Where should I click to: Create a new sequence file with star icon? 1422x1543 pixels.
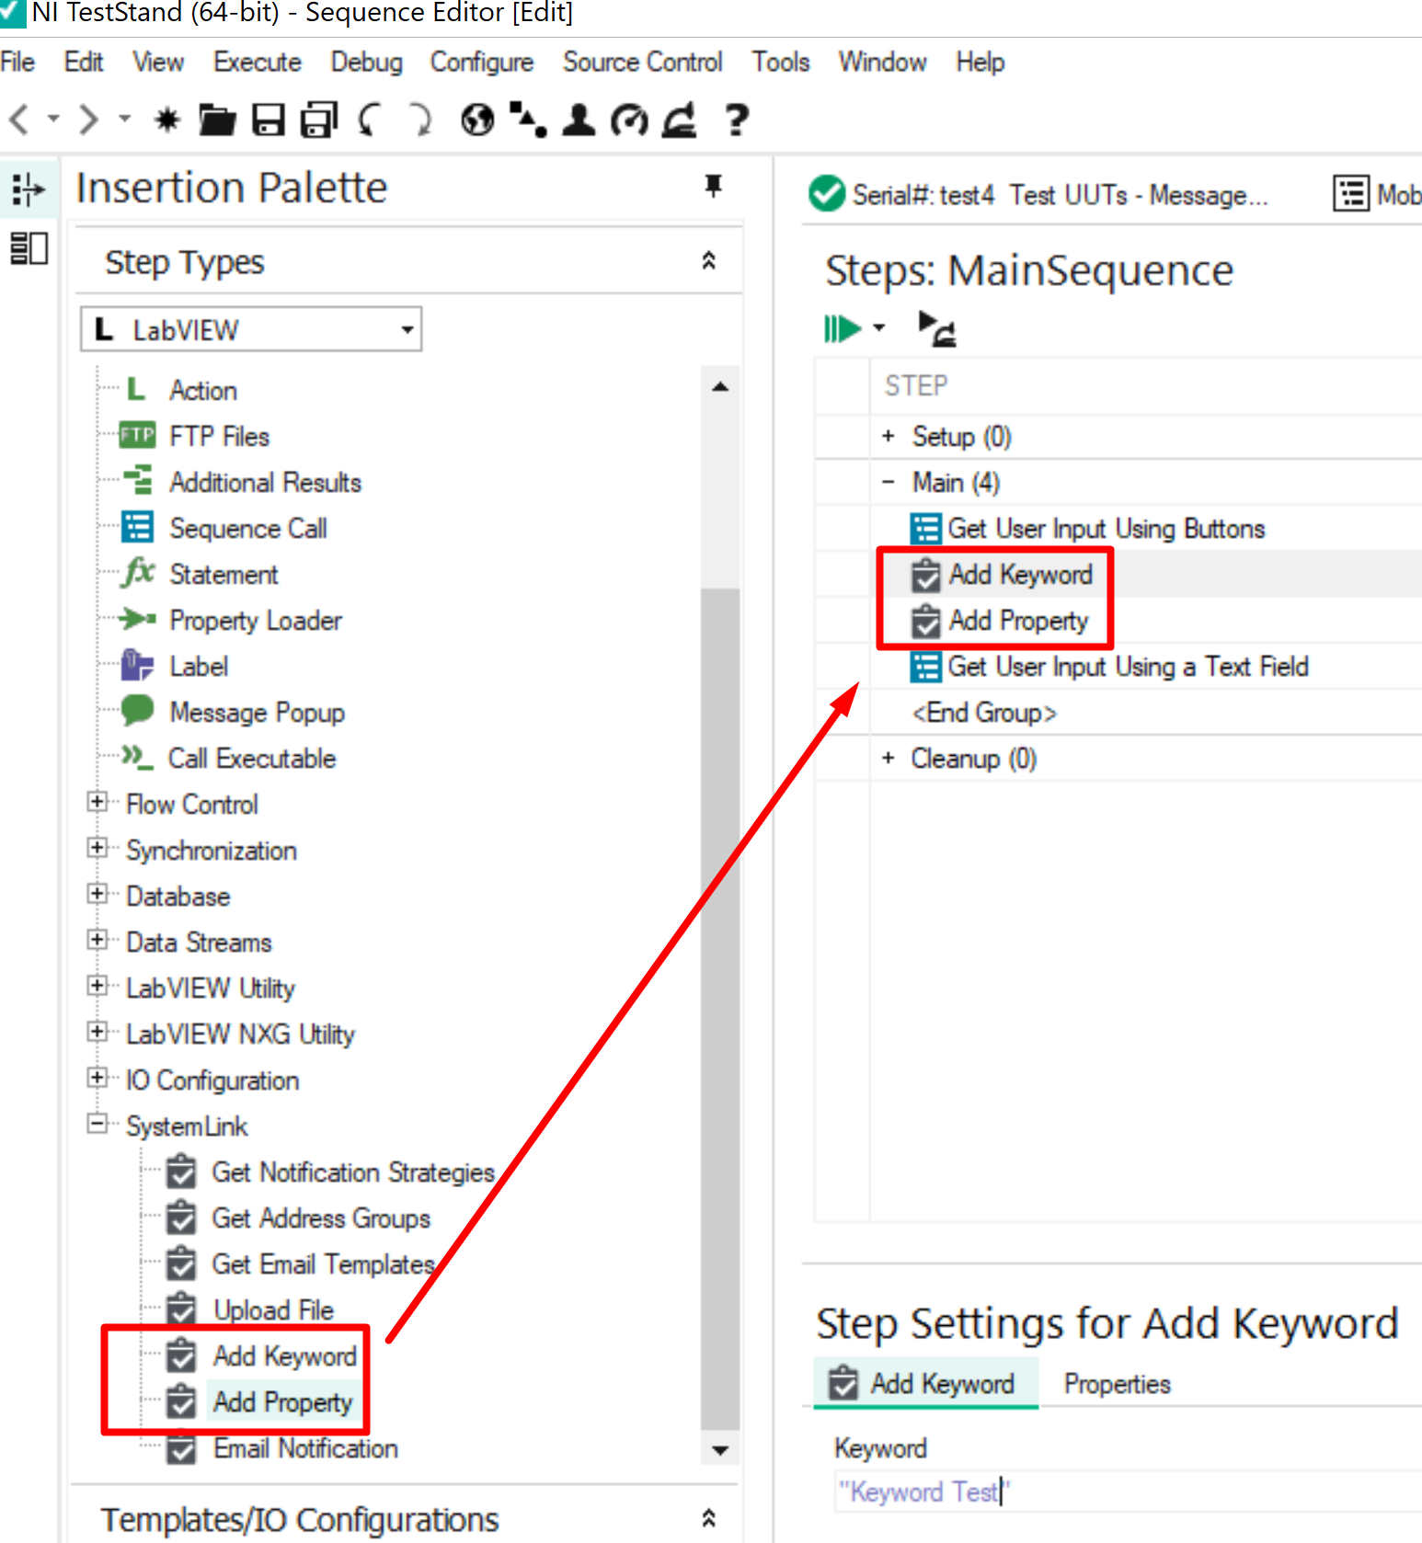[x=167, y=120]
